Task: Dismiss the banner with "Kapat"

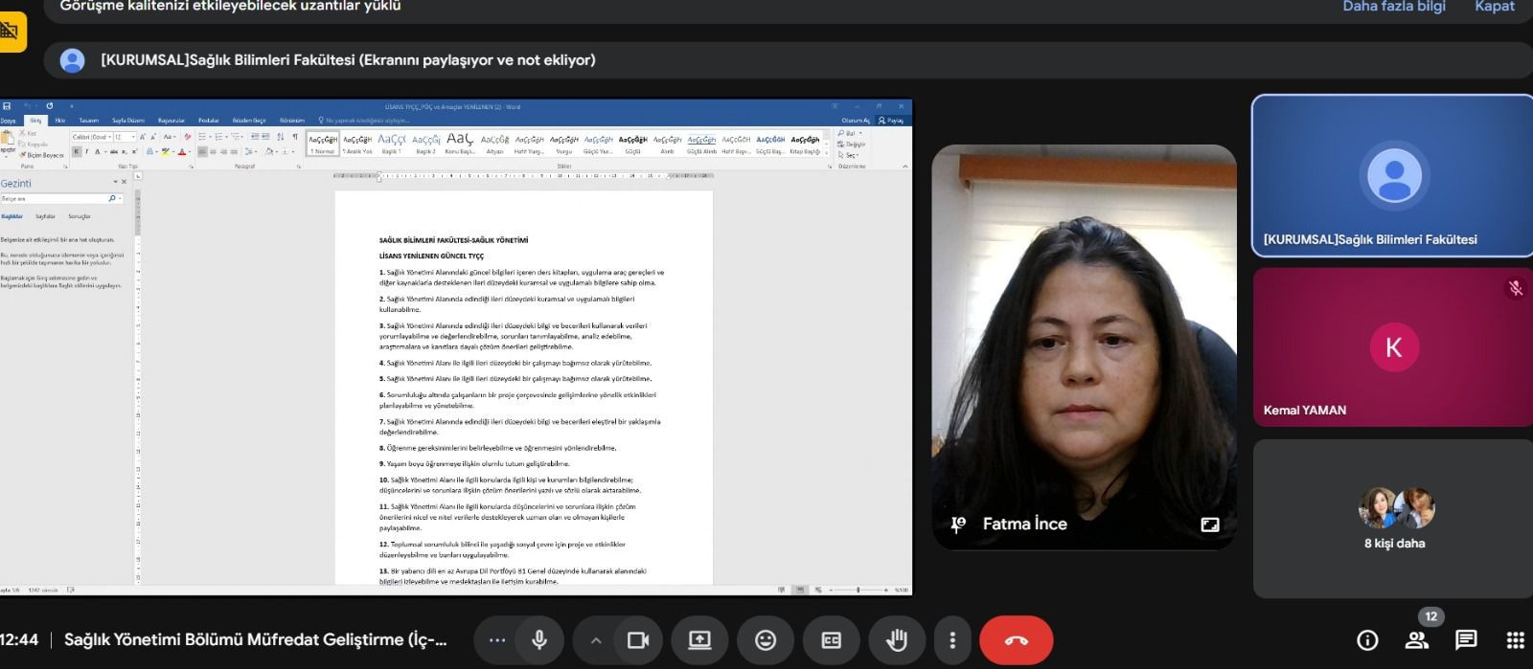Action: (1494, 7)
